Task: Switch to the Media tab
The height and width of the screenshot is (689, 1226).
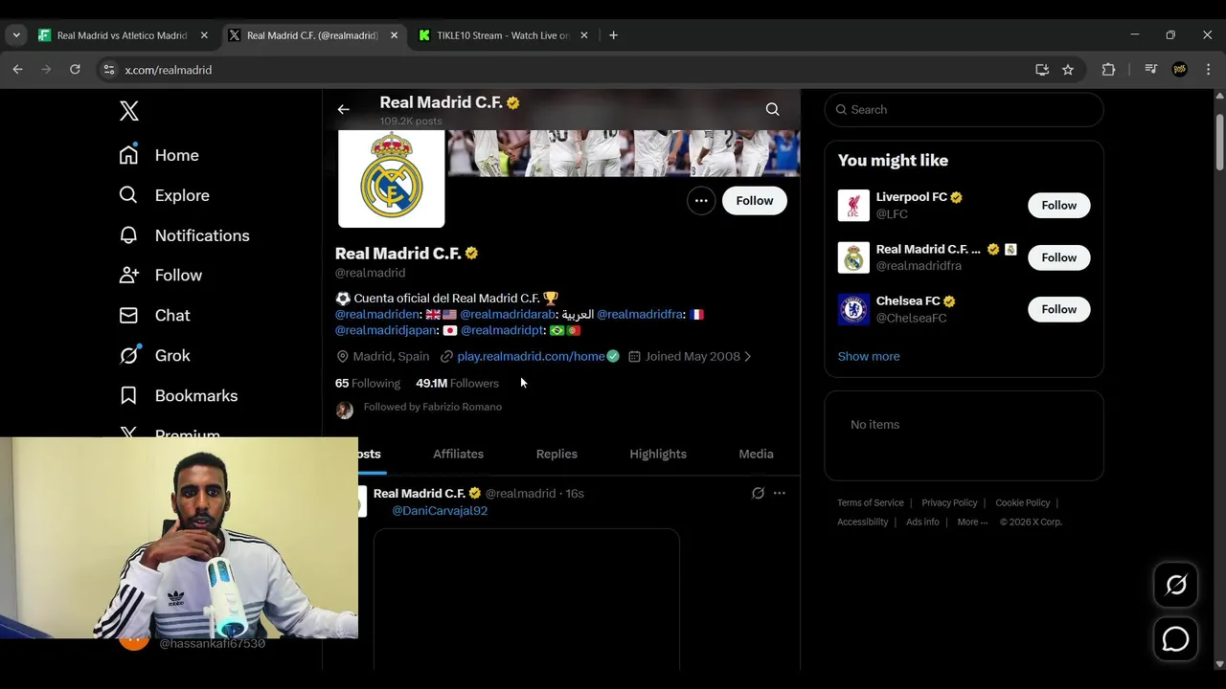Action: (756, 454)
